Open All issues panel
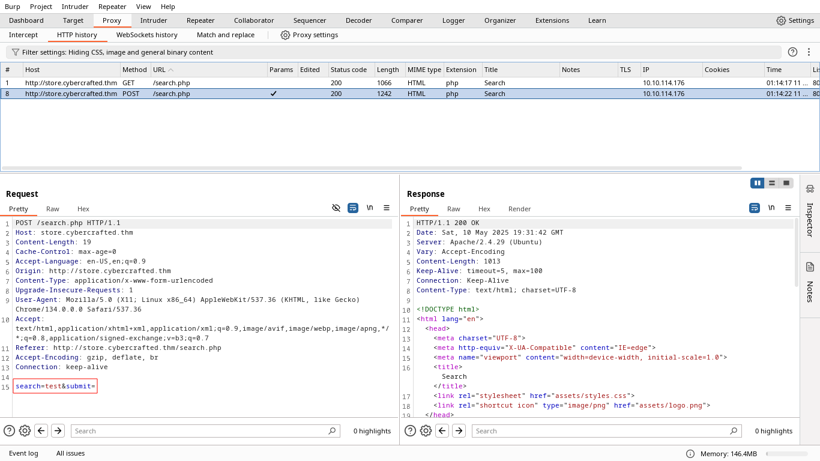This screenshot has height=461, width=820. (70, 453)
